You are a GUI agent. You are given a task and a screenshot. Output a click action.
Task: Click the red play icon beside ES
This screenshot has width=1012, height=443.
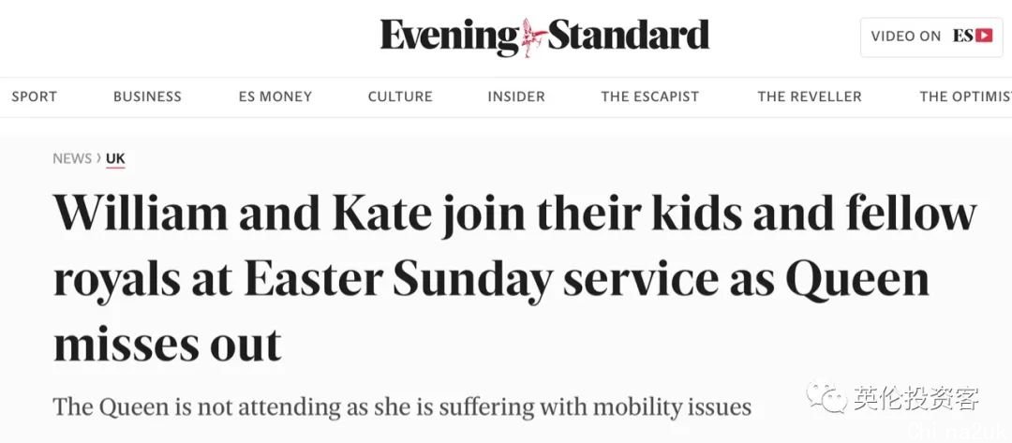click(984, 37)
